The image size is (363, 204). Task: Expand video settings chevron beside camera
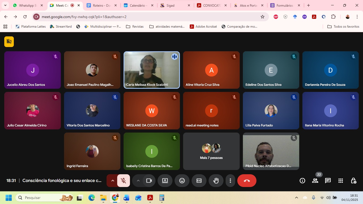[x=138, y=181]
